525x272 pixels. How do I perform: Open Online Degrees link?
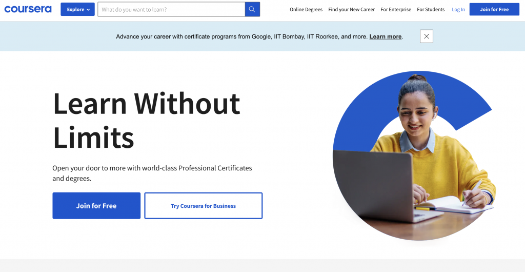pyautogui.click(x=306, y=9)
